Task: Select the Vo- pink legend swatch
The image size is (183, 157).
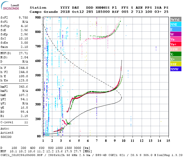Action: [x=176, y=39]
